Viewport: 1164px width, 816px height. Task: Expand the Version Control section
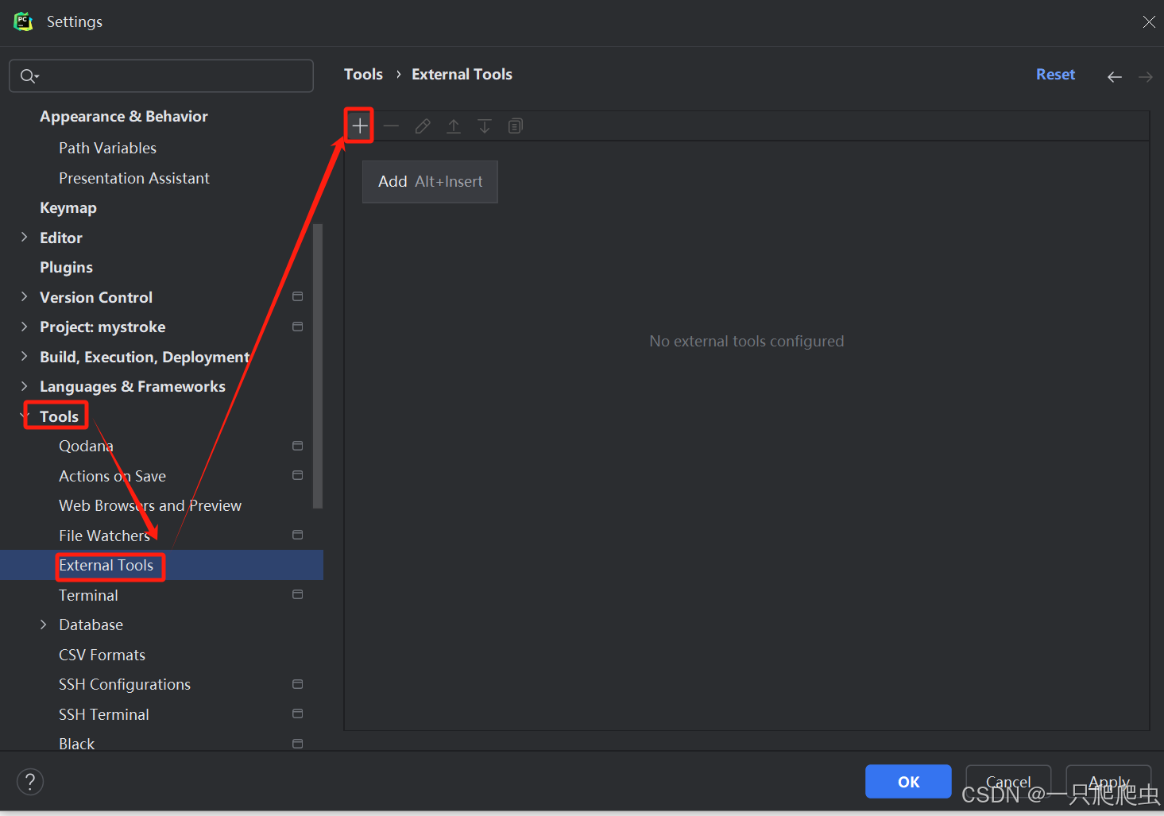(x=24, y=296)
